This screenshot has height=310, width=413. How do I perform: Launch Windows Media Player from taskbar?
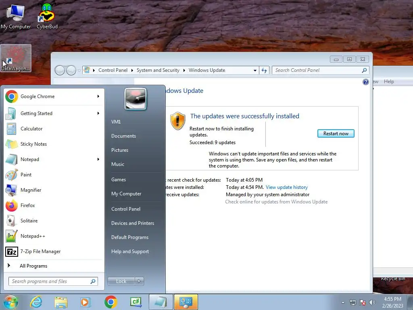click(x=86, y=302)
